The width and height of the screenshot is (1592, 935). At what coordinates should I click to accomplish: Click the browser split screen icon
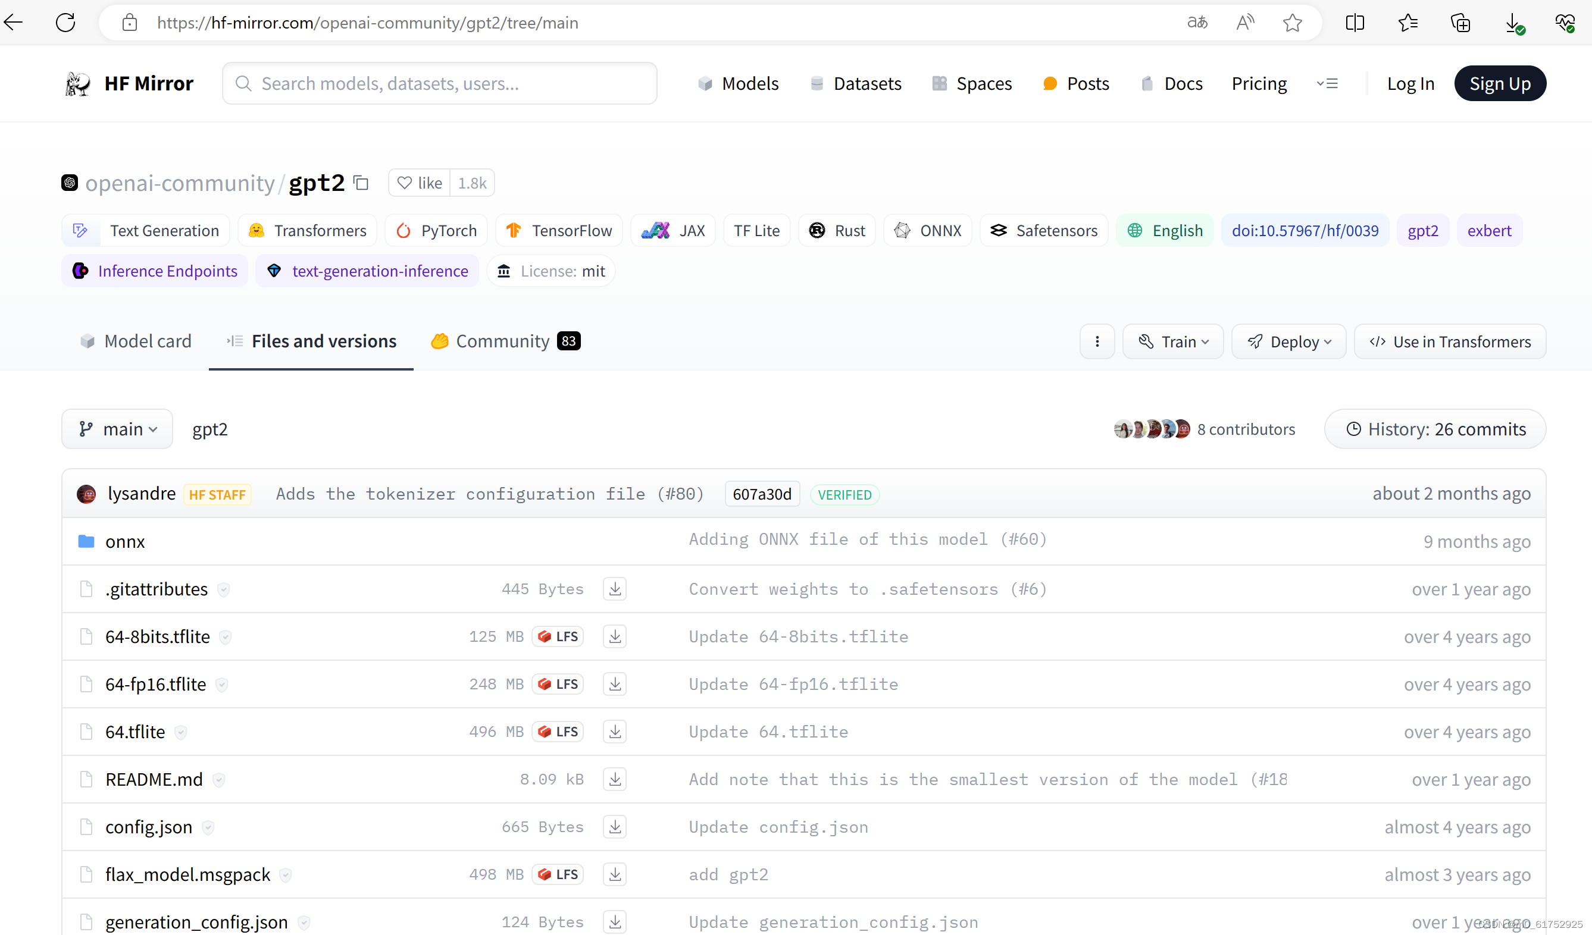[1355, 23]
